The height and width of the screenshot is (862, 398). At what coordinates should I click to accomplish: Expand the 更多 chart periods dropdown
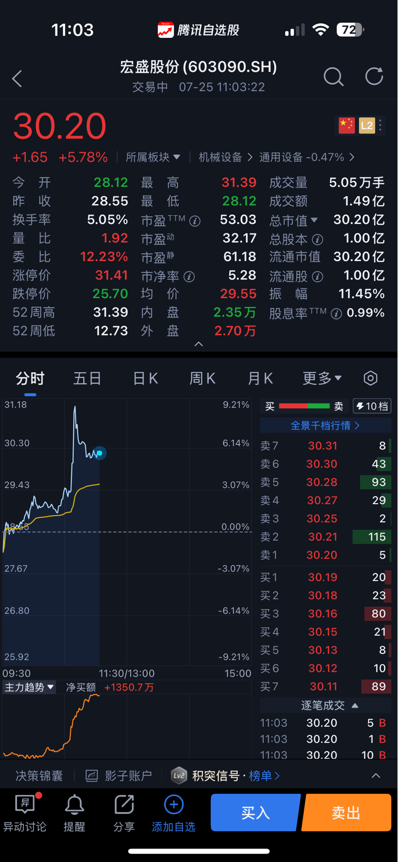[x=322, y=378]
